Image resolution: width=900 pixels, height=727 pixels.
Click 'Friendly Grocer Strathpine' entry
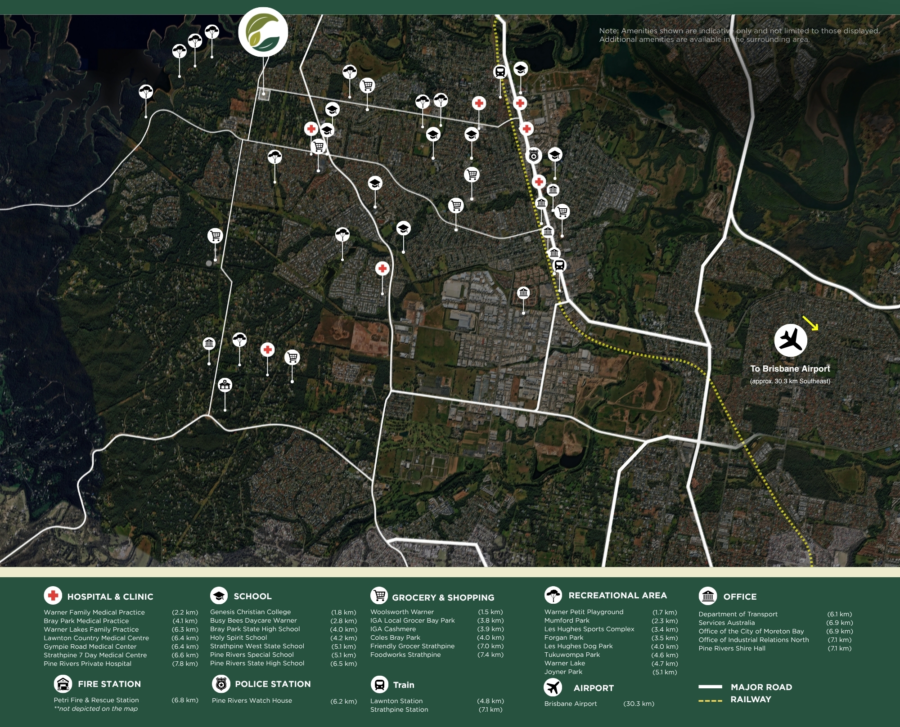coord(412,646)
